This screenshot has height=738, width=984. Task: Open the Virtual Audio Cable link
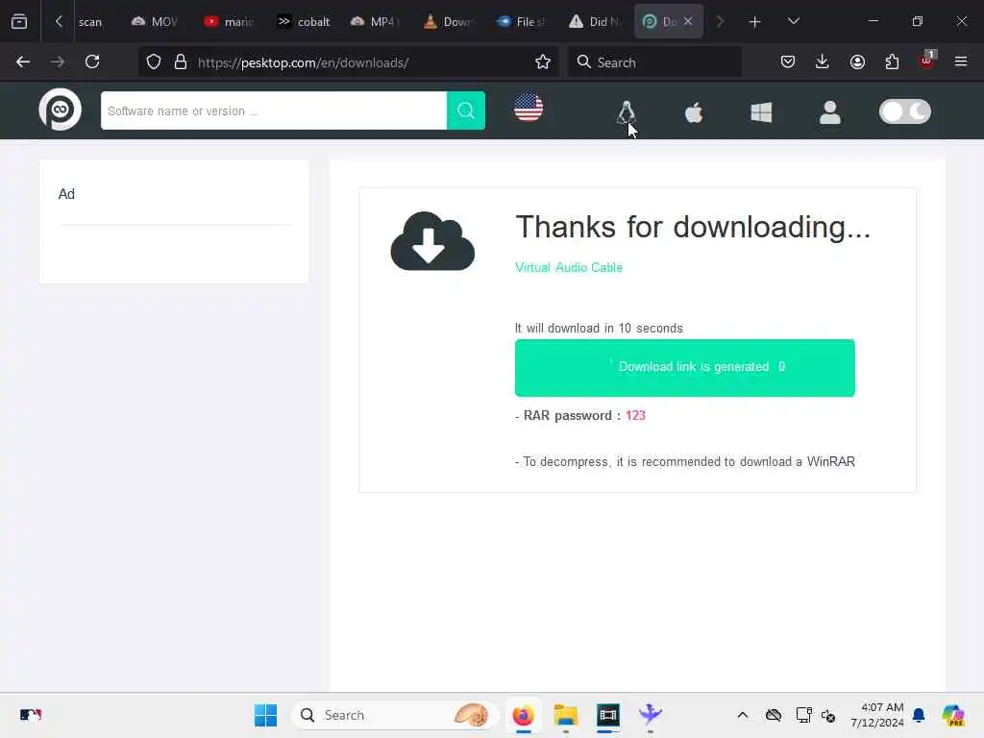pos(569,267)
